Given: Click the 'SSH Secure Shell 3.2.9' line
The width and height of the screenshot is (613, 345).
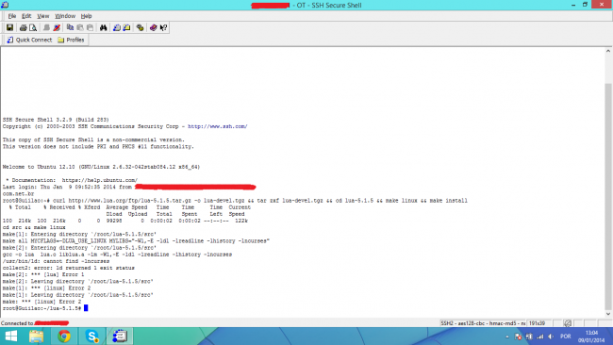Looking at the screenshot, I should point(56,120).
